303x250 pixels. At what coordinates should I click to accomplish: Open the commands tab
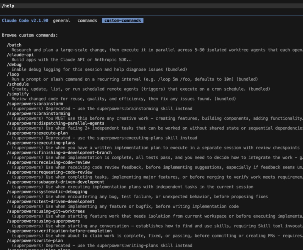87,20
